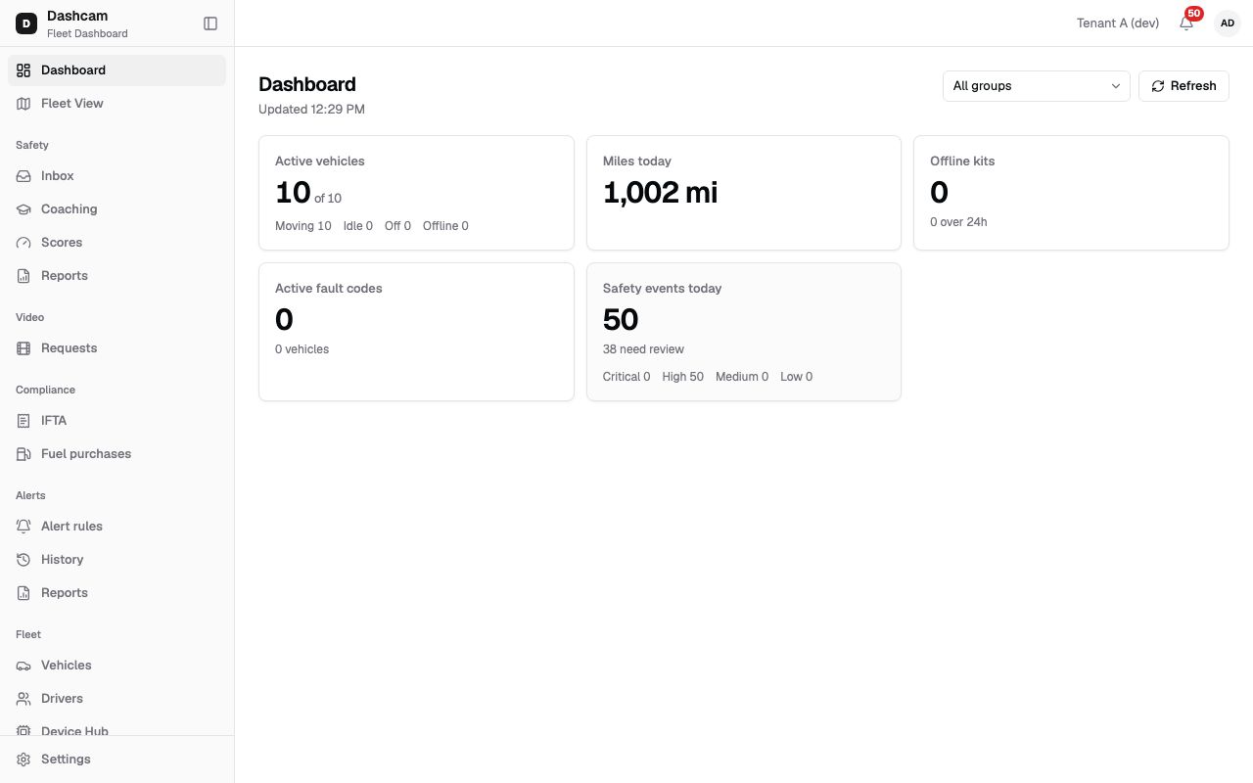Click the IFTA document icon
Viewport: 1253px width, 783px height.
point(23,421)
